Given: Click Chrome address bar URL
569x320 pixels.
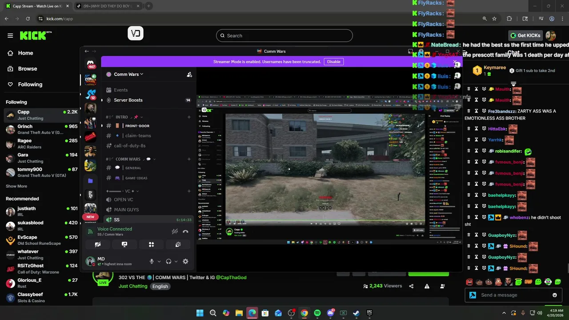Looking at the screenshot, I should point(60,19).
